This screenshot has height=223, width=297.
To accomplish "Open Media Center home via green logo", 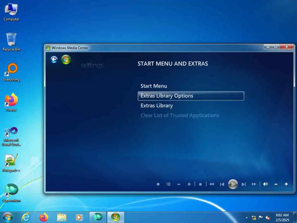I will coord(66,60).
